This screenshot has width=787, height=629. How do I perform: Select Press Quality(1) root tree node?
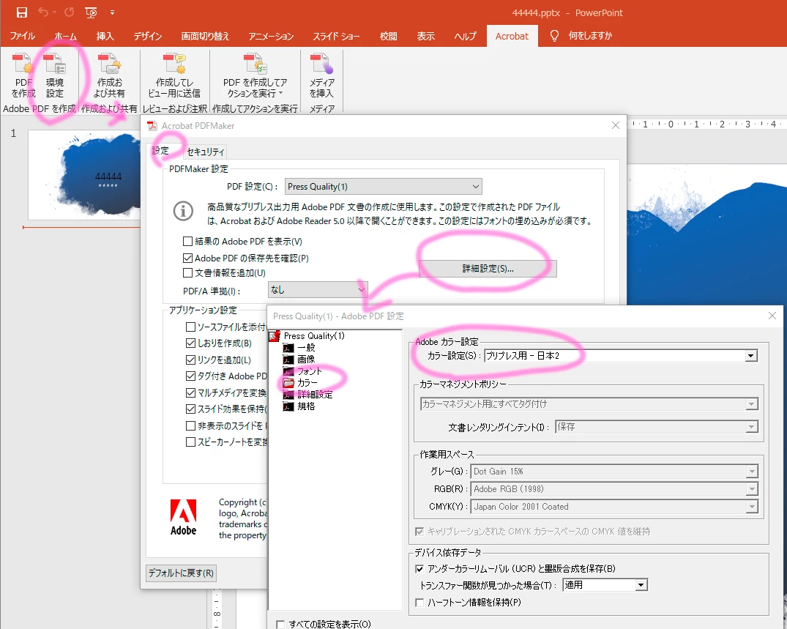pos(313,336)
